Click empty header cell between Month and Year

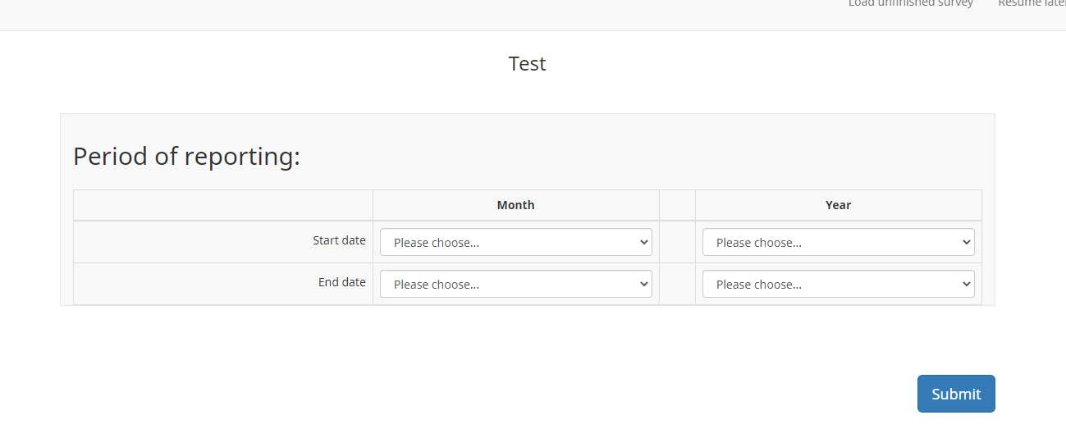pyautogui.click(x=677, y=205)
